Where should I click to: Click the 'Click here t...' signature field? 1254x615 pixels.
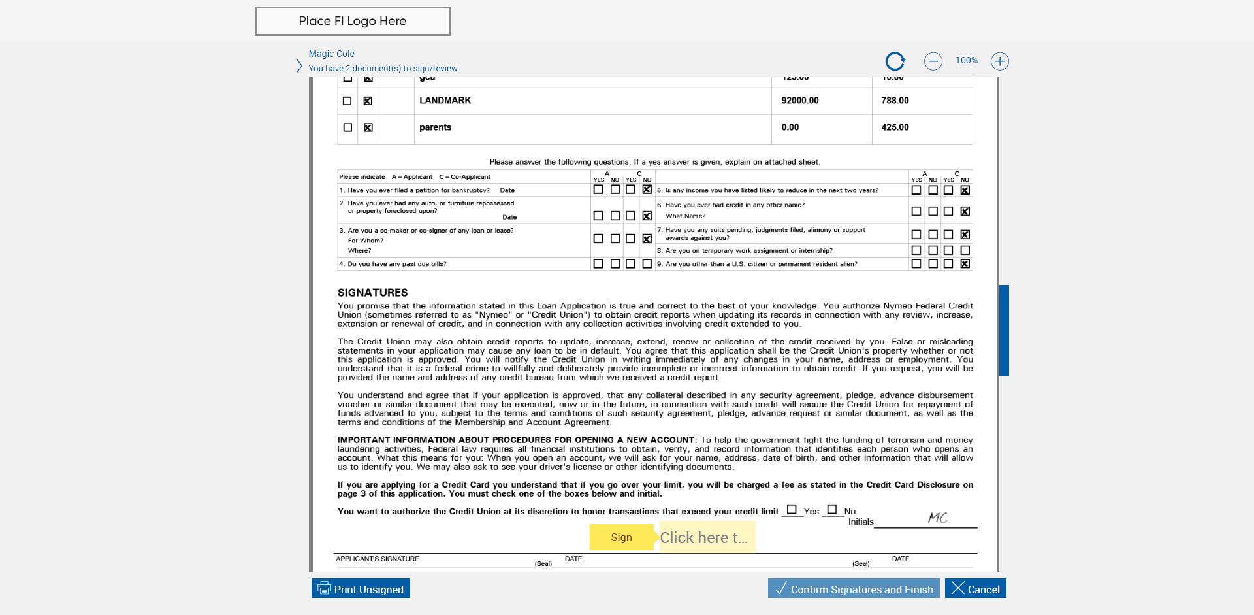(707, 537)
